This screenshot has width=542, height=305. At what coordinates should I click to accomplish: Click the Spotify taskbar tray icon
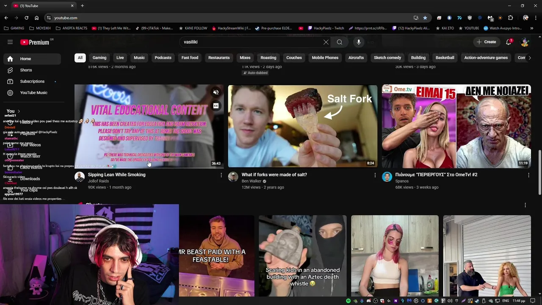pyautogui.click(x=348, y=301)
